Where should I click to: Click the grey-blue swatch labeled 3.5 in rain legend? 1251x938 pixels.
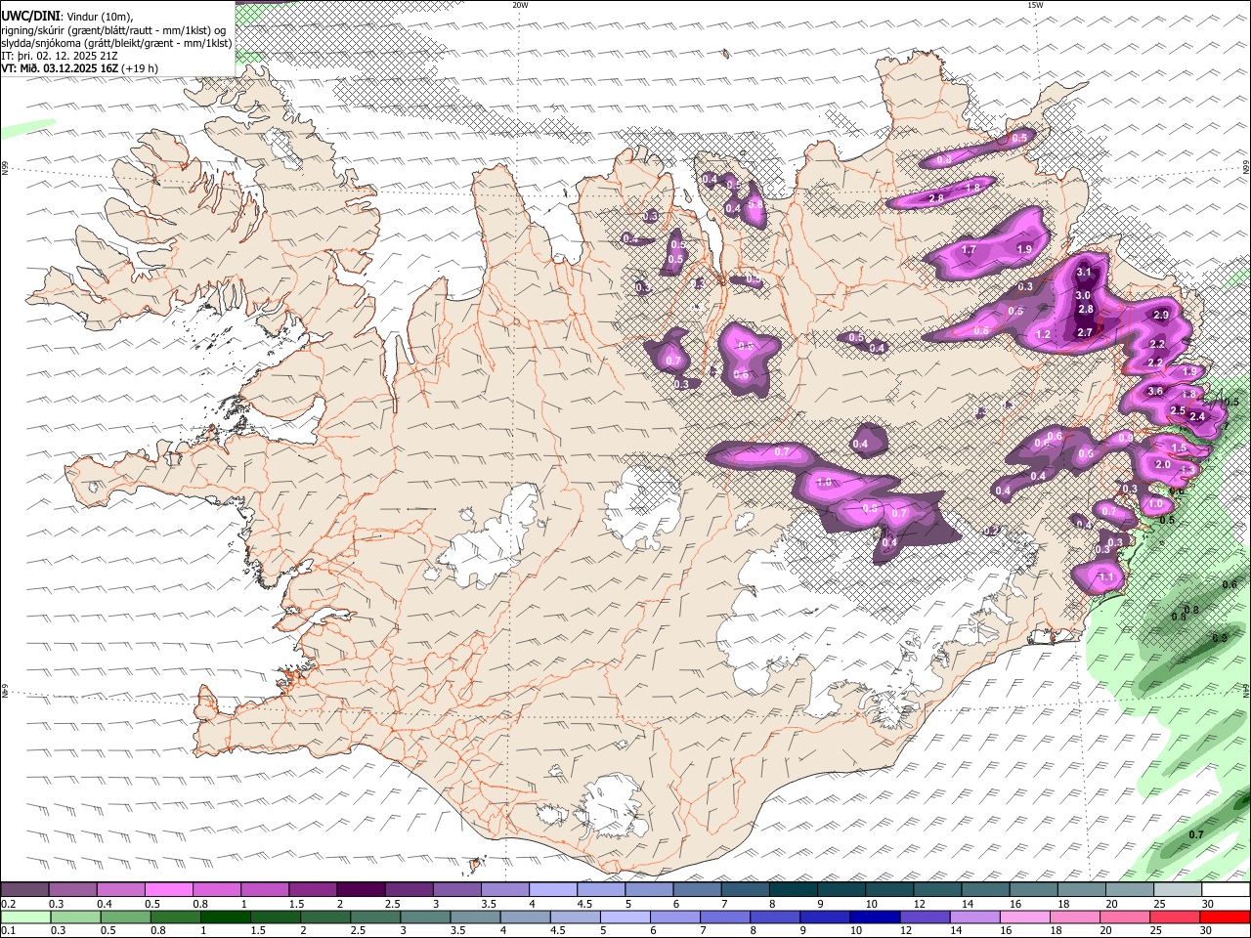[475, 917]
